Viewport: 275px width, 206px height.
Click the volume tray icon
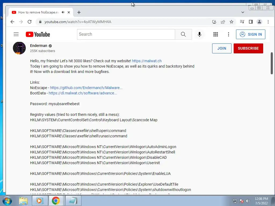coord(248,201)
